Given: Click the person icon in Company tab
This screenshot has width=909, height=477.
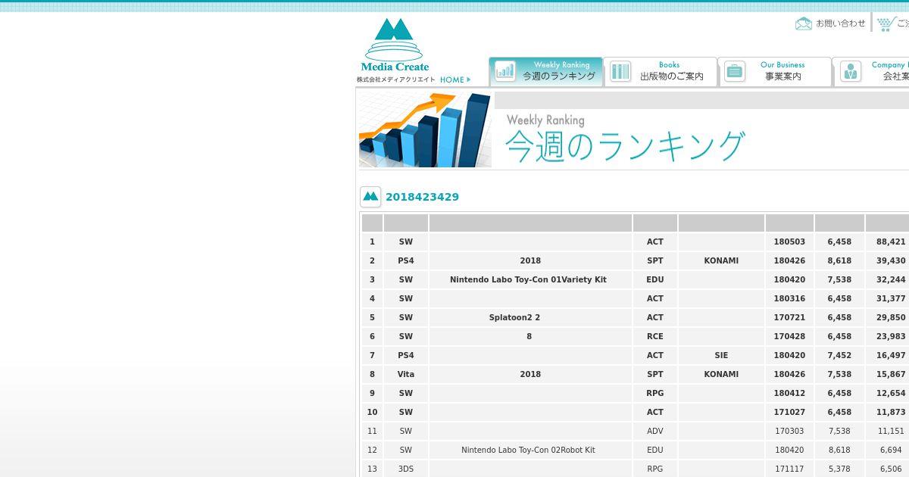Looking at the screenshot, I should click(x=851, y=71).
